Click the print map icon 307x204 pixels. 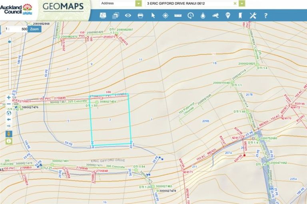[x=140, y=16]
